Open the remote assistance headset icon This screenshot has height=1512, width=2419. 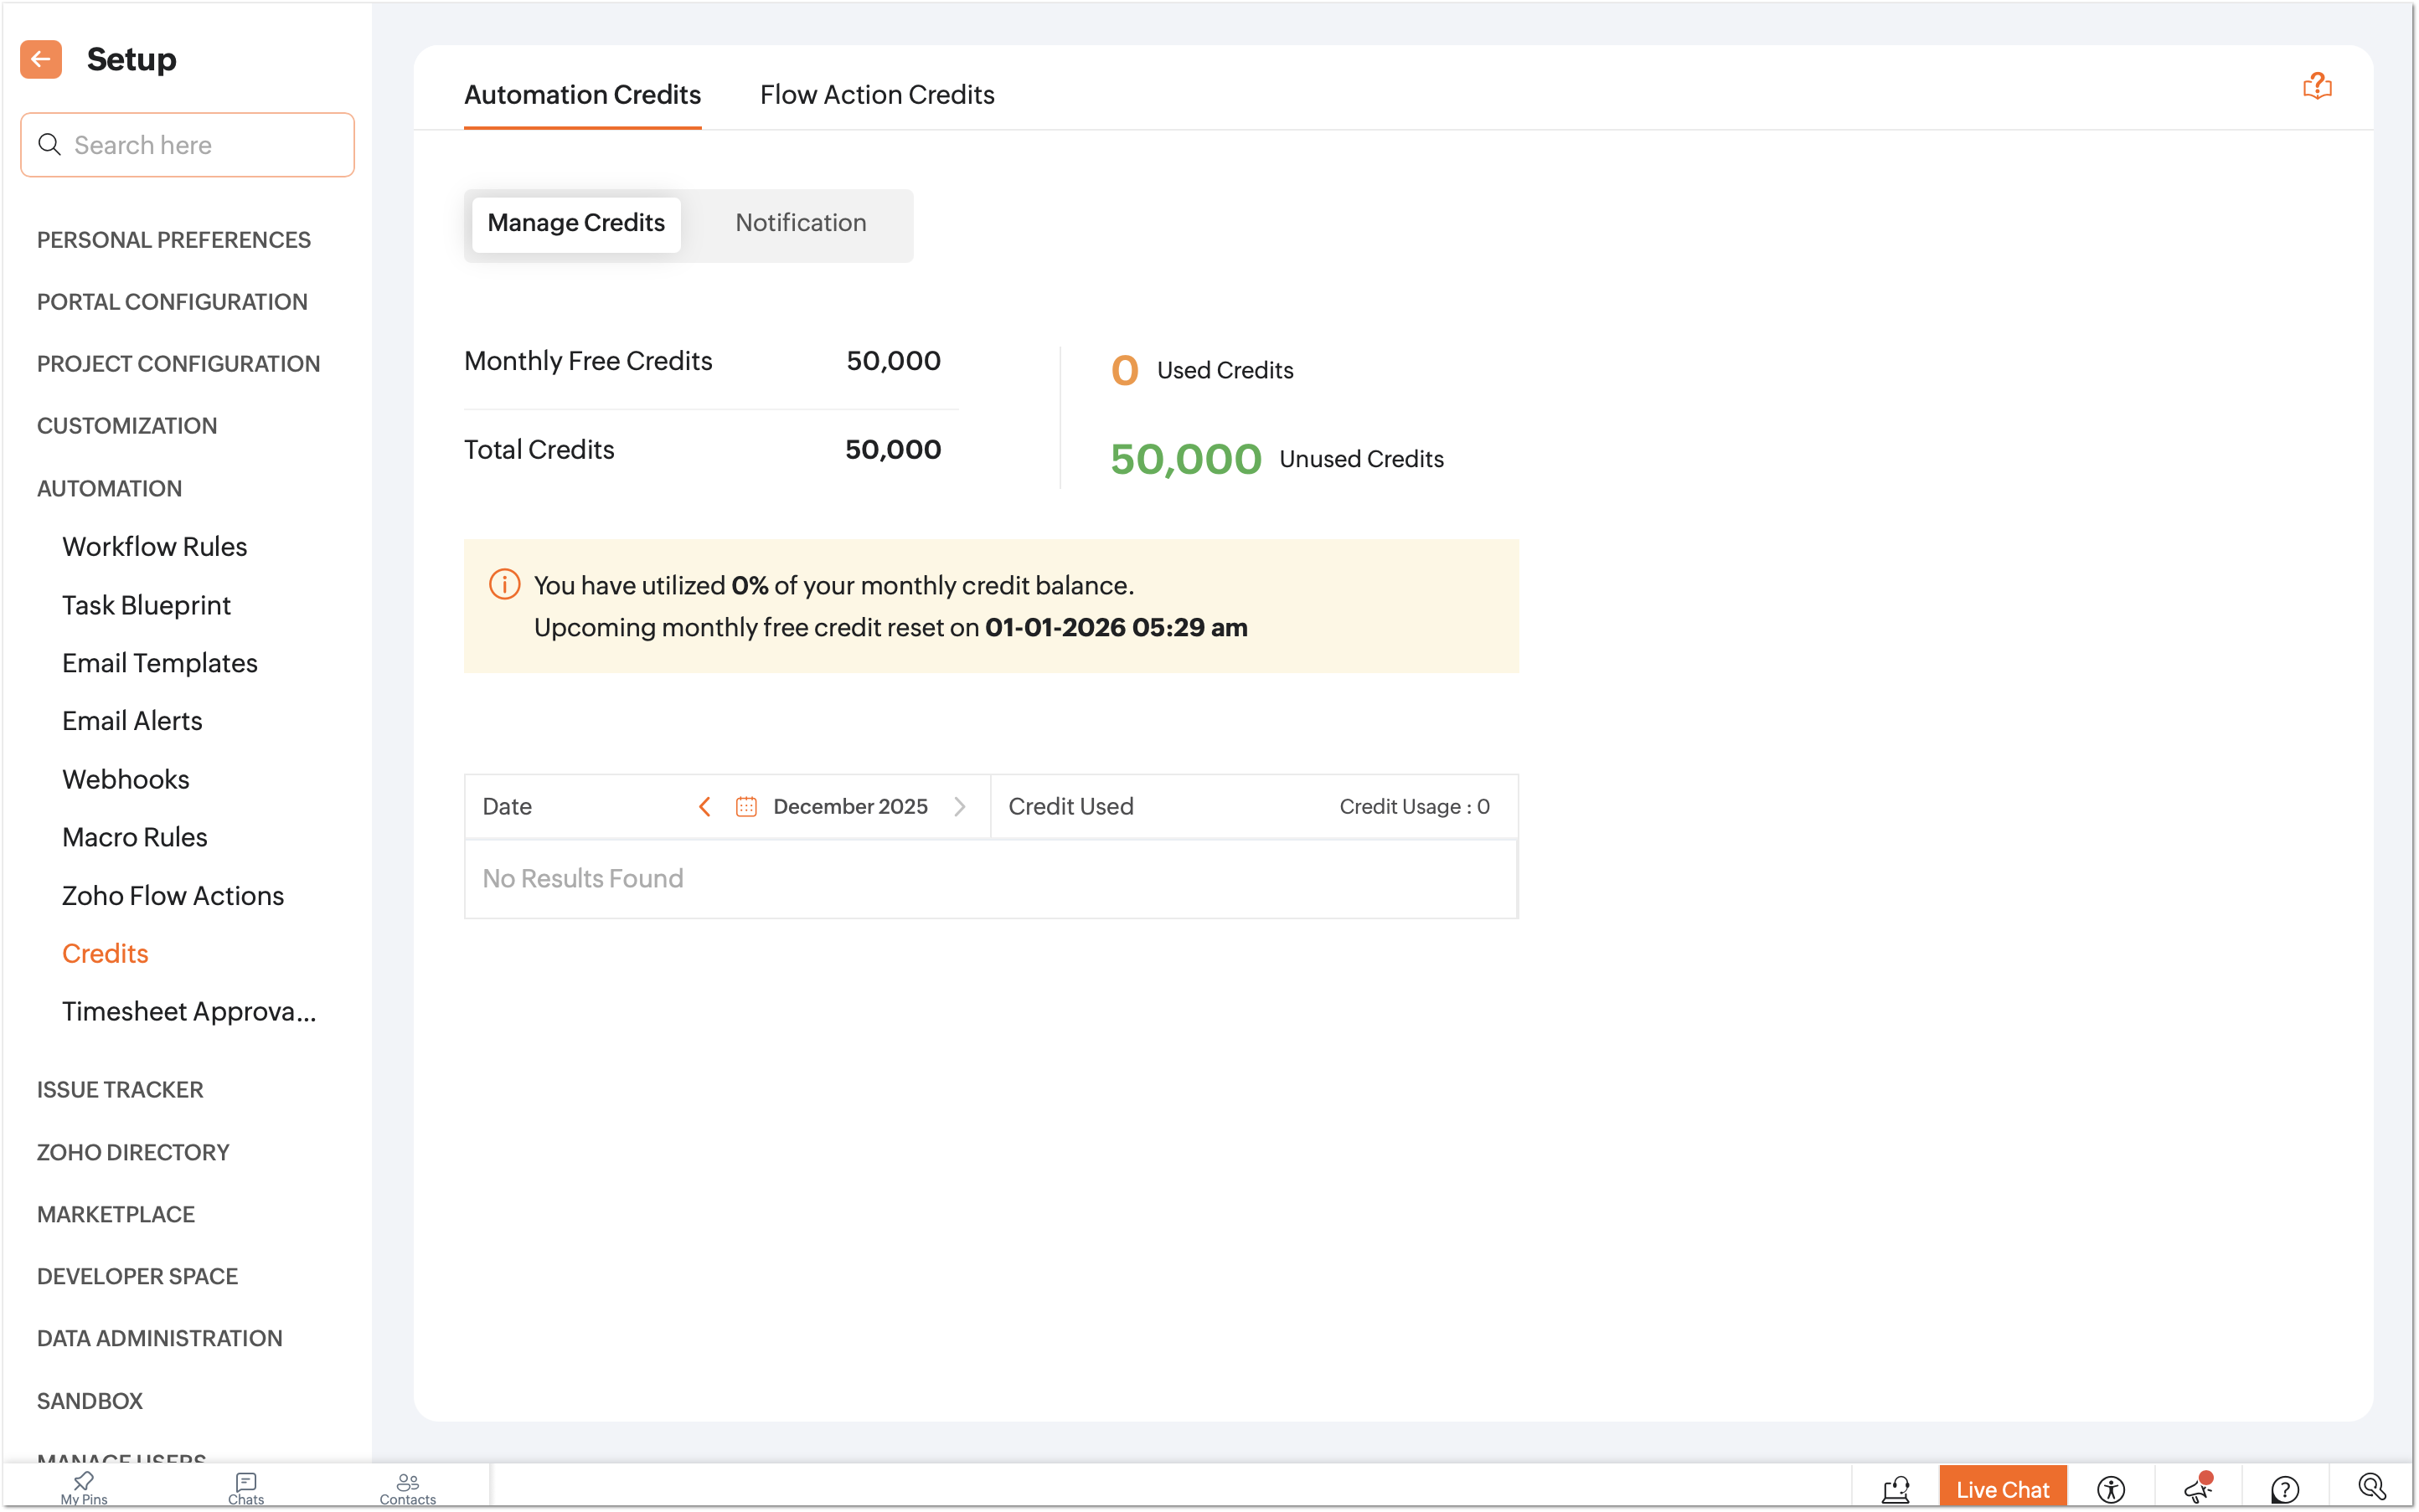(x=1895, y=1488)
